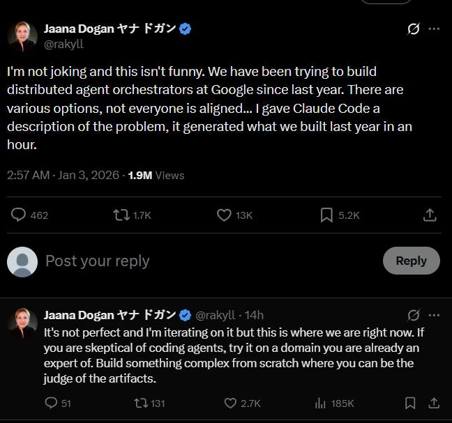Reply to the follow-up tweet with 51 replies
The height and width of the screenshot is (423, 452).
[50, 403]
